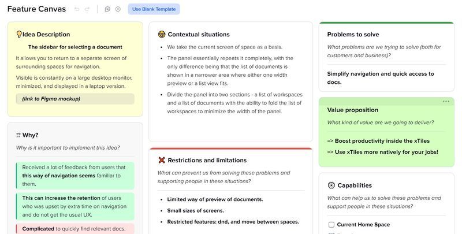Open the comments speech bubble icon
Viewport: 462px width, 234px height.
pos(107,9)
